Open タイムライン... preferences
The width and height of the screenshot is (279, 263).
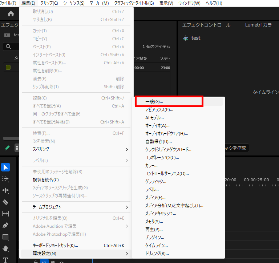[178, 246]
